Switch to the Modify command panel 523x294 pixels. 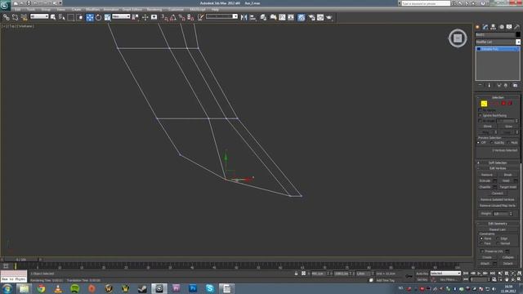point(485,27)
